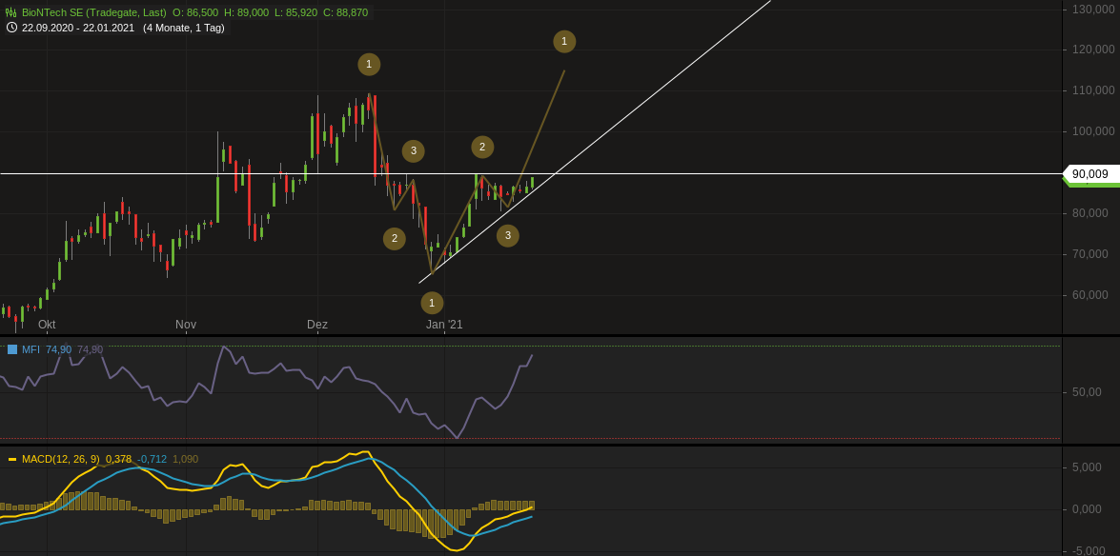Image resolution: width=1120 pixels, height=556 pixels.
Task: Click the MACD value '0,378'
Action: [x=118, y=459]
